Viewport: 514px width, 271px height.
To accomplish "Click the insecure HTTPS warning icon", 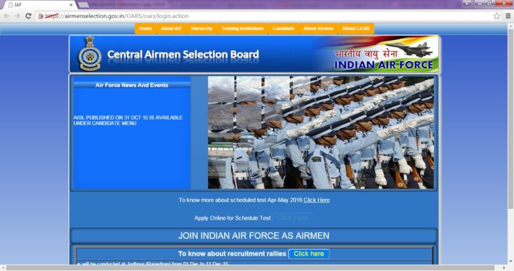I will 40,16.
